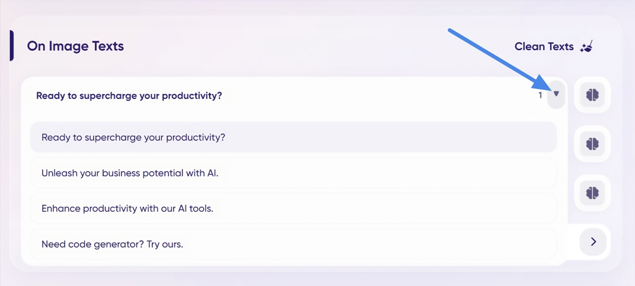The width and height of the screenshot is (635, 286).
Task: Open the text variations dropdown arrow
Action: coord(556,94)
